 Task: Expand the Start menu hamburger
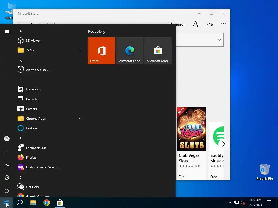[x=7, y=31]
